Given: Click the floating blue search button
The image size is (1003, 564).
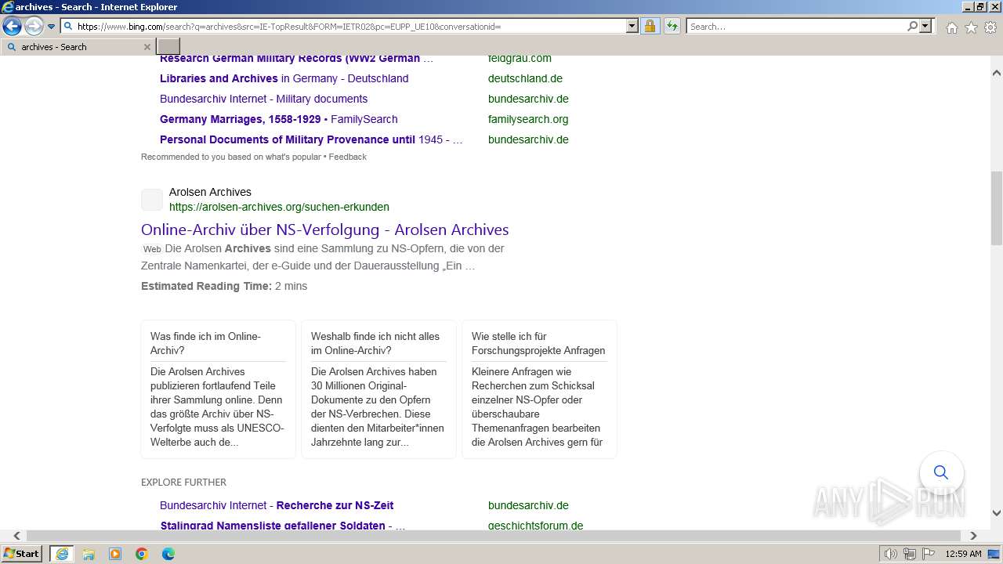Looking at the screenshot, I should tap(941, 472).
